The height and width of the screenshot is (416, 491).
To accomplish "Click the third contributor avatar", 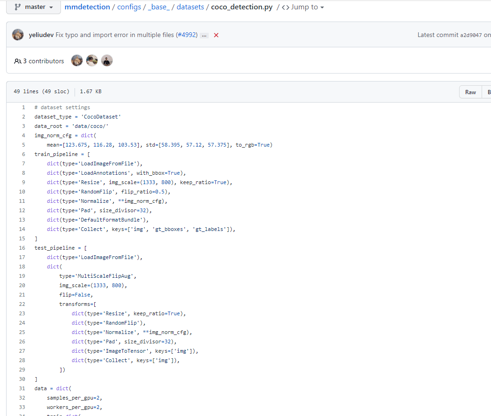I will [106, 60].
